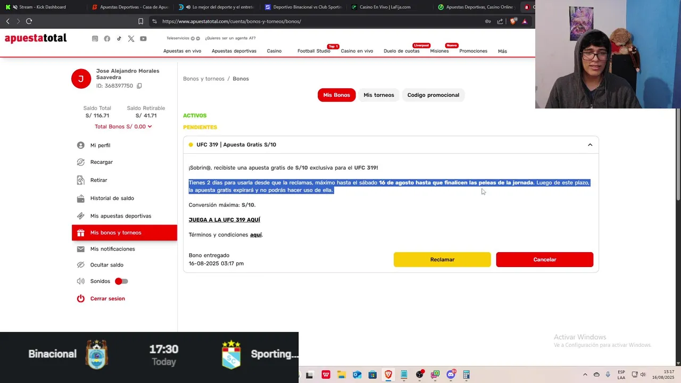The width and height of the screenshot is (681, 383).
Task: Open the TikTok social icon in the header
Action: [x=119, y=38]
